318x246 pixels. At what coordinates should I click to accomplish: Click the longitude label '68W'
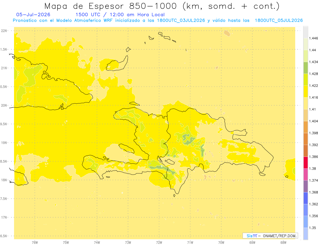283,243
